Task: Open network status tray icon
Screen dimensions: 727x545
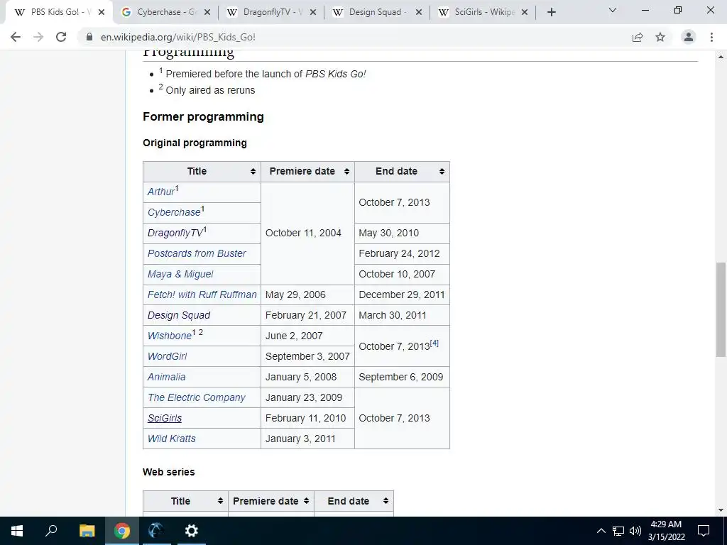Action: click(618, 531)
